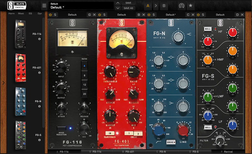This screenshot has width=252, height=154.
Task: Click the info icon under FG-N
Action: pyautogui.click(x=40, y=106)
